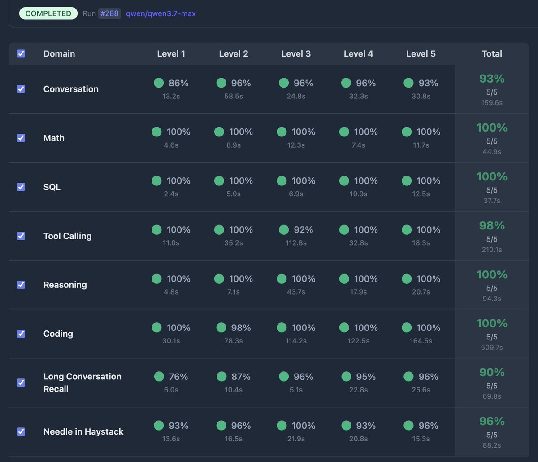Click the green status dot for SQL Level 1
538x462 pixels.
coord(156,180)
